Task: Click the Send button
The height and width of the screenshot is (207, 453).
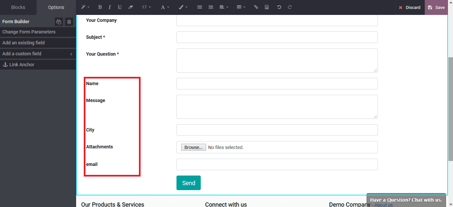Action: (188, 183)
